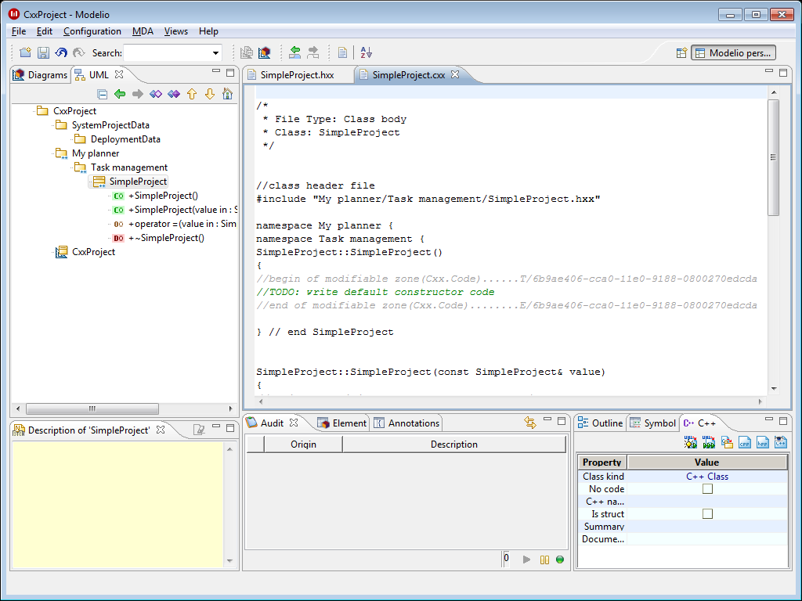Open the Help menu

(208, 31)
